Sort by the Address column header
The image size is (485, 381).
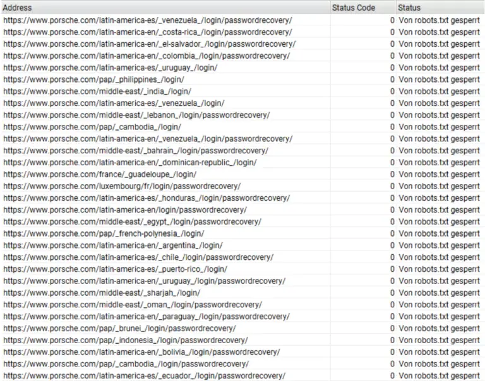[18, 8]
